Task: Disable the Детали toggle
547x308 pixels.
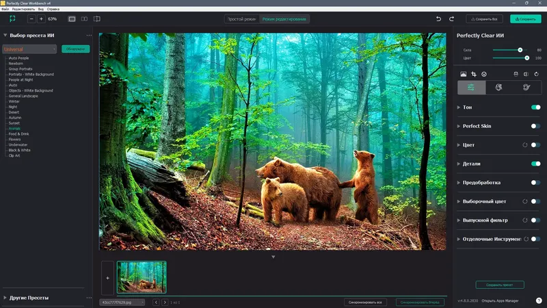Action: tap(536, 164)
